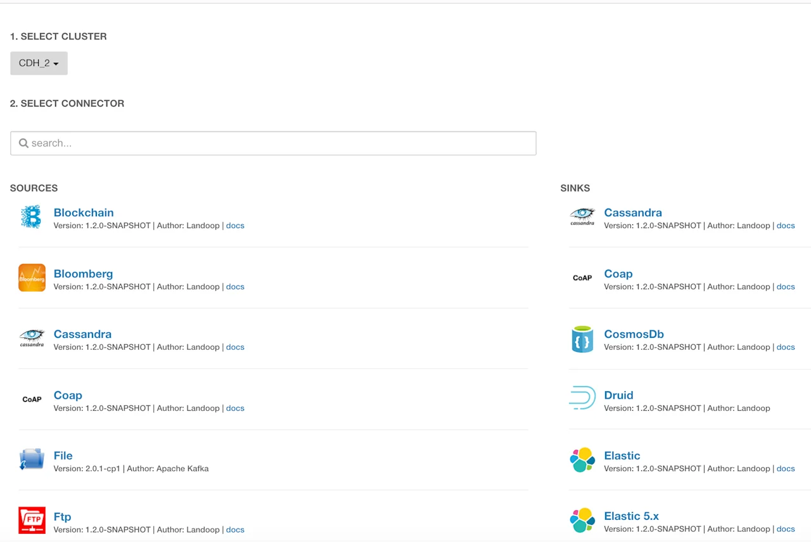This screenshot has height=542, width=811.
Task: Click the magnifier icon in search box
Action: click(x=23, y=143)
